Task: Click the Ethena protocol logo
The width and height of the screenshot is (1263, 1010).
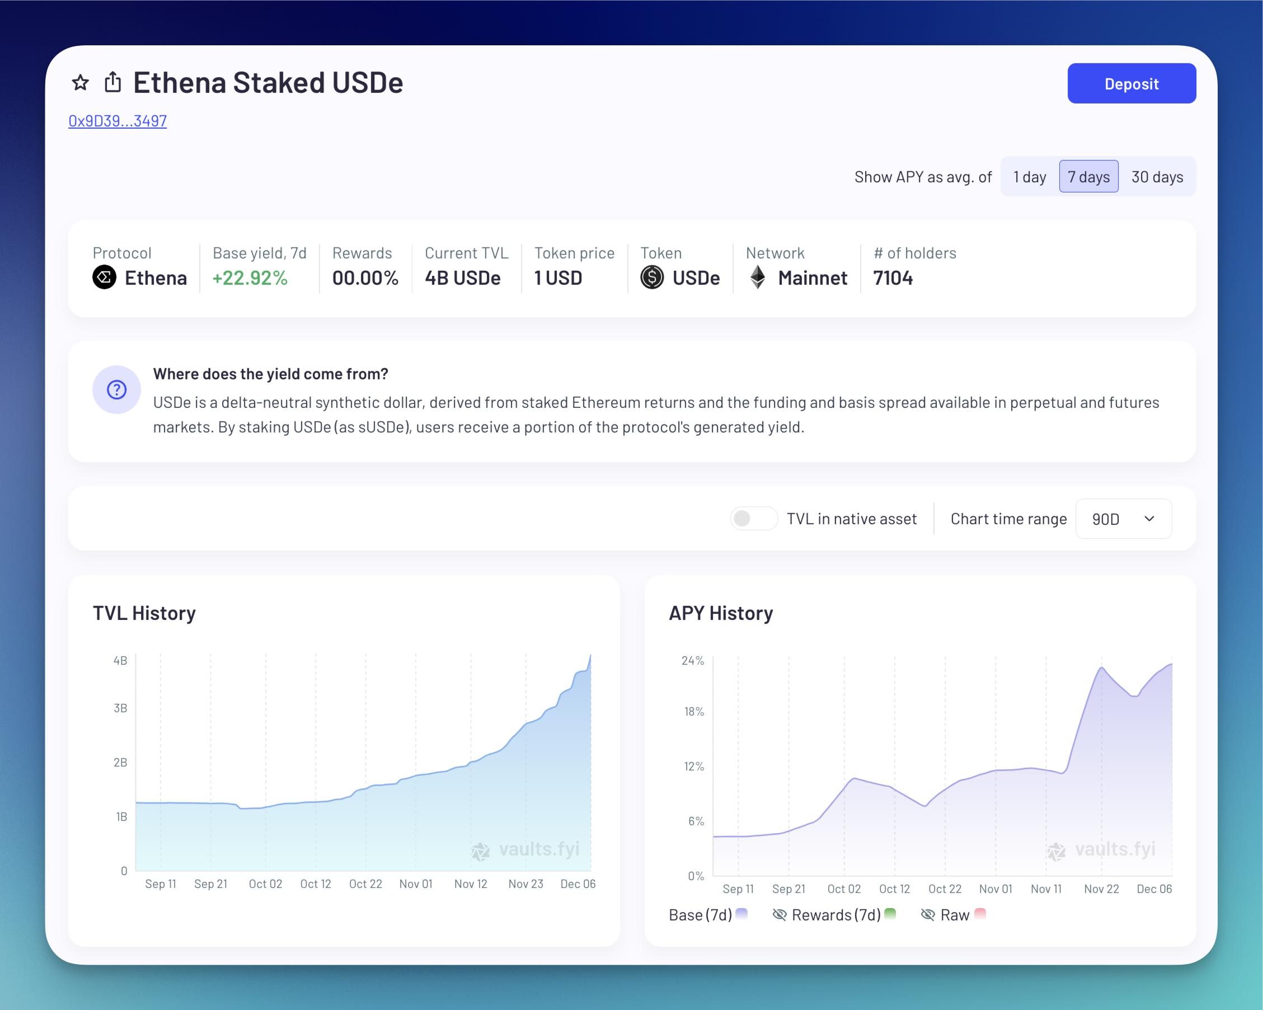Action: point(104,277)
